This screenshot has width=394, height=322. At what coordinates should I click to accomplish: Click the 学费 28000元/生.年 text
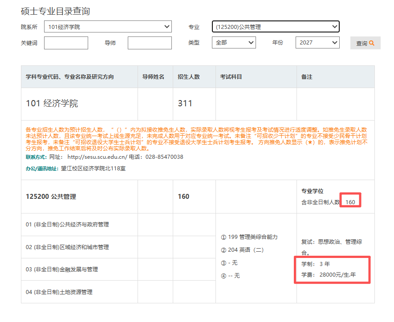click(x=329, y=275)
